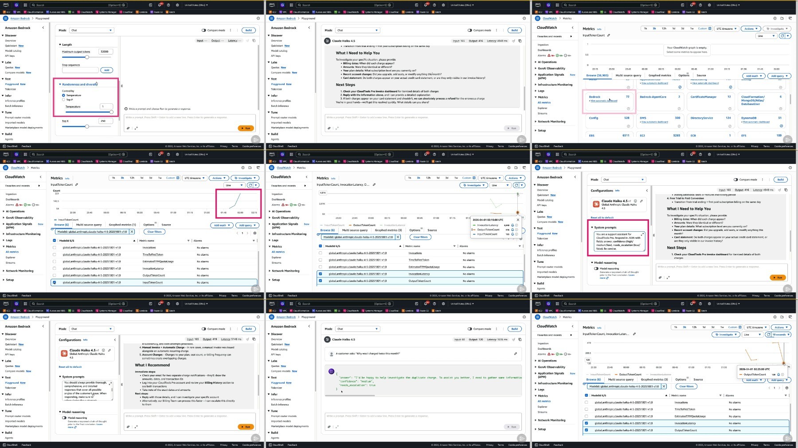798x448 pixels.
Task: Click info icon on Bedrock card showing 72
Action: click(628, 109)
